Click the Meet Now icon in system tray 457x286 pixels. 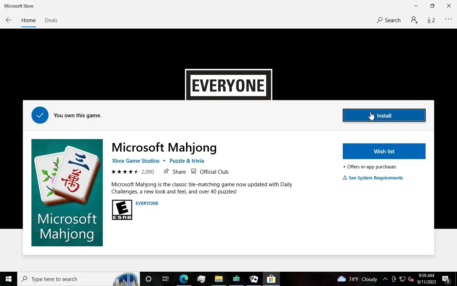click(x=393, y=279)
